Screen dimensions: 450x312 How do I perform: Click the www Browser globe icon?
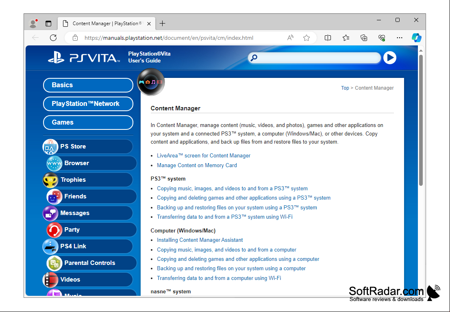coord(54,164)
